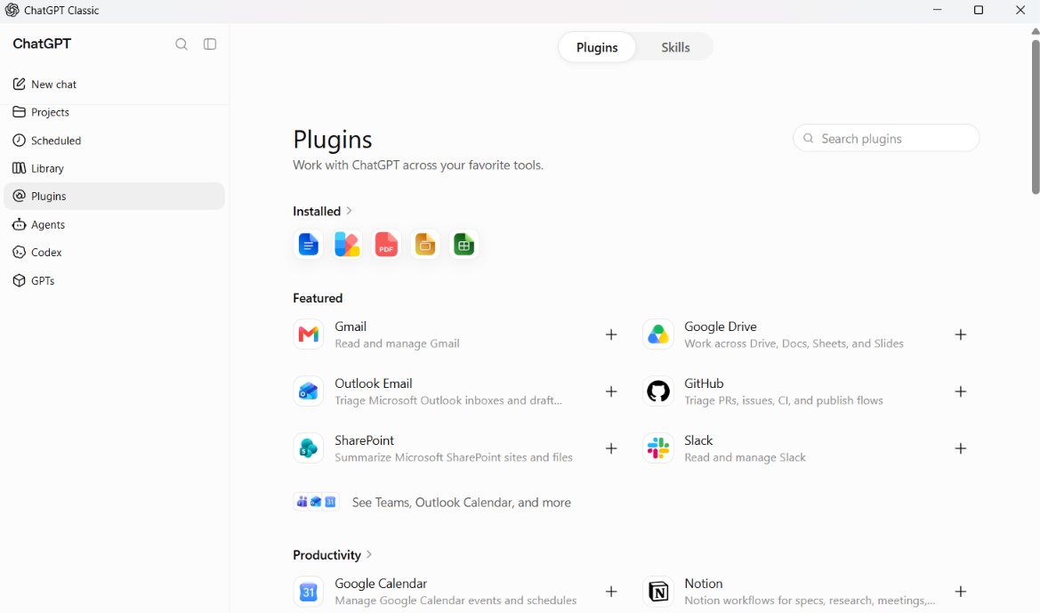Add the Slack plugin with plus
Viewport: 1040px width, 613px height.
961,448
